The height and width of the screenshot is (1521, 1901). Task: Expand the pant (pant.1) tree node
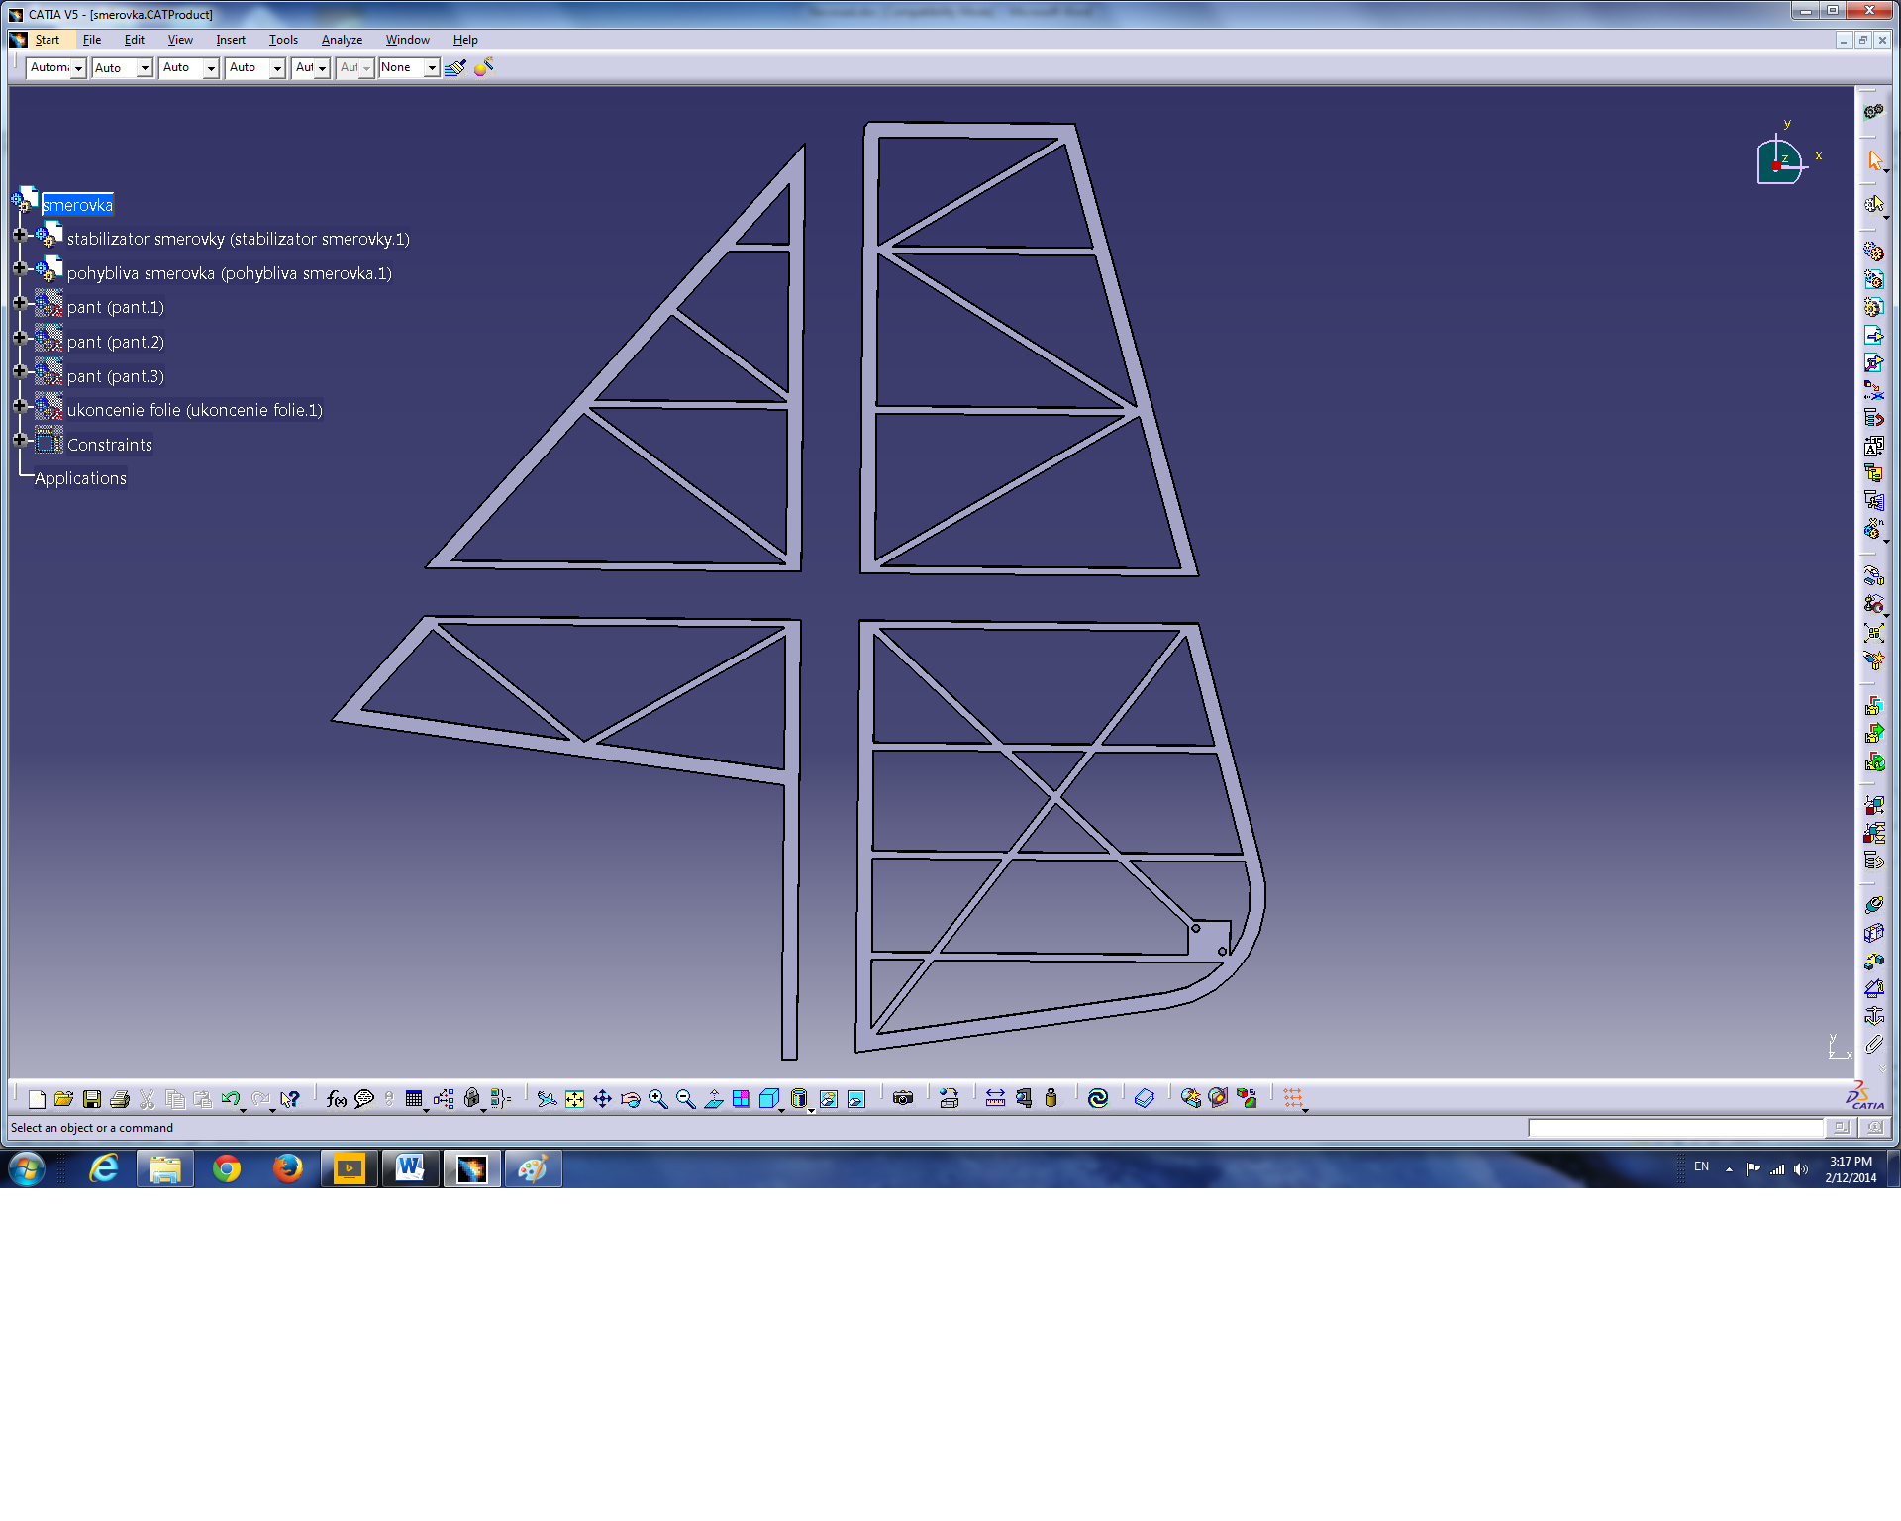pyautogui.click(x=19, y=303)
